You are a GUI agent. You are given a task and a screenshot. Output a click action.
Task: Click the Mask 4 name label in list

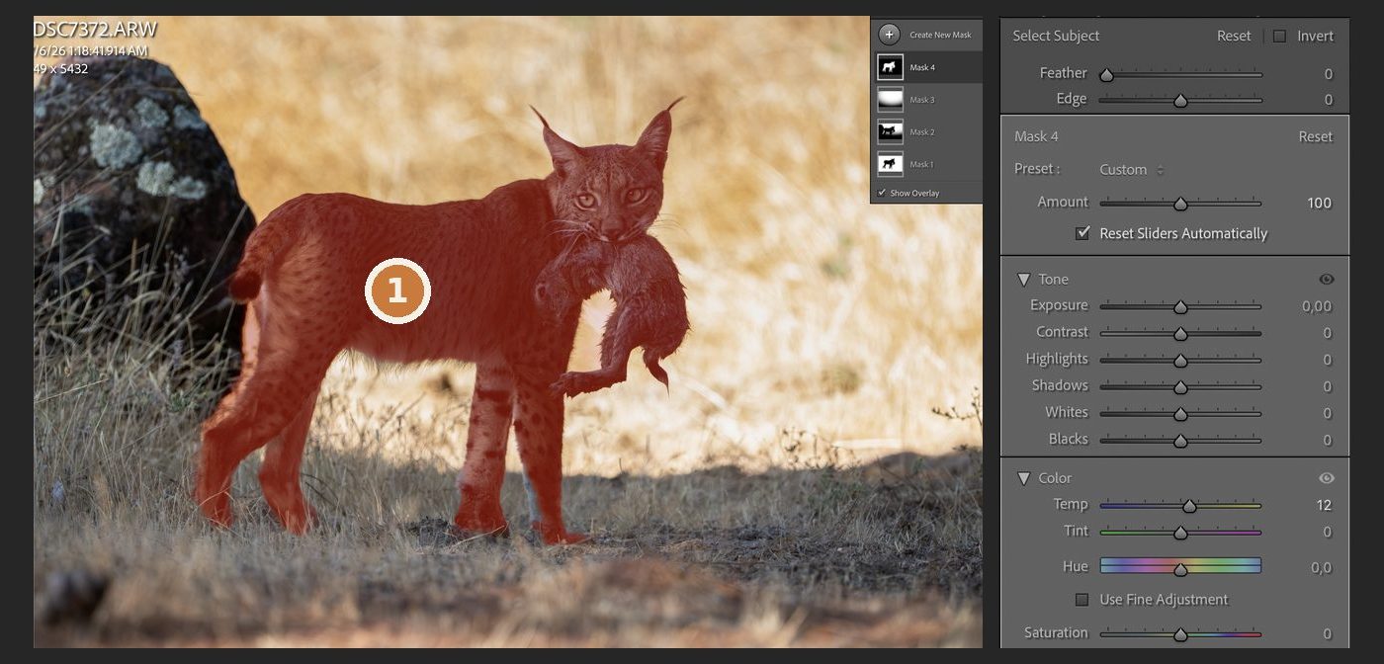pos(922,68)
